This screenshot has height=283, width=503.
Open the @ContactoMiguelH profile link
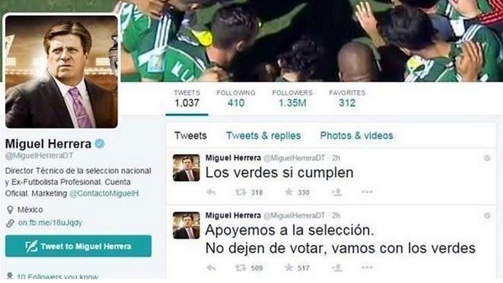coord(104,194)
